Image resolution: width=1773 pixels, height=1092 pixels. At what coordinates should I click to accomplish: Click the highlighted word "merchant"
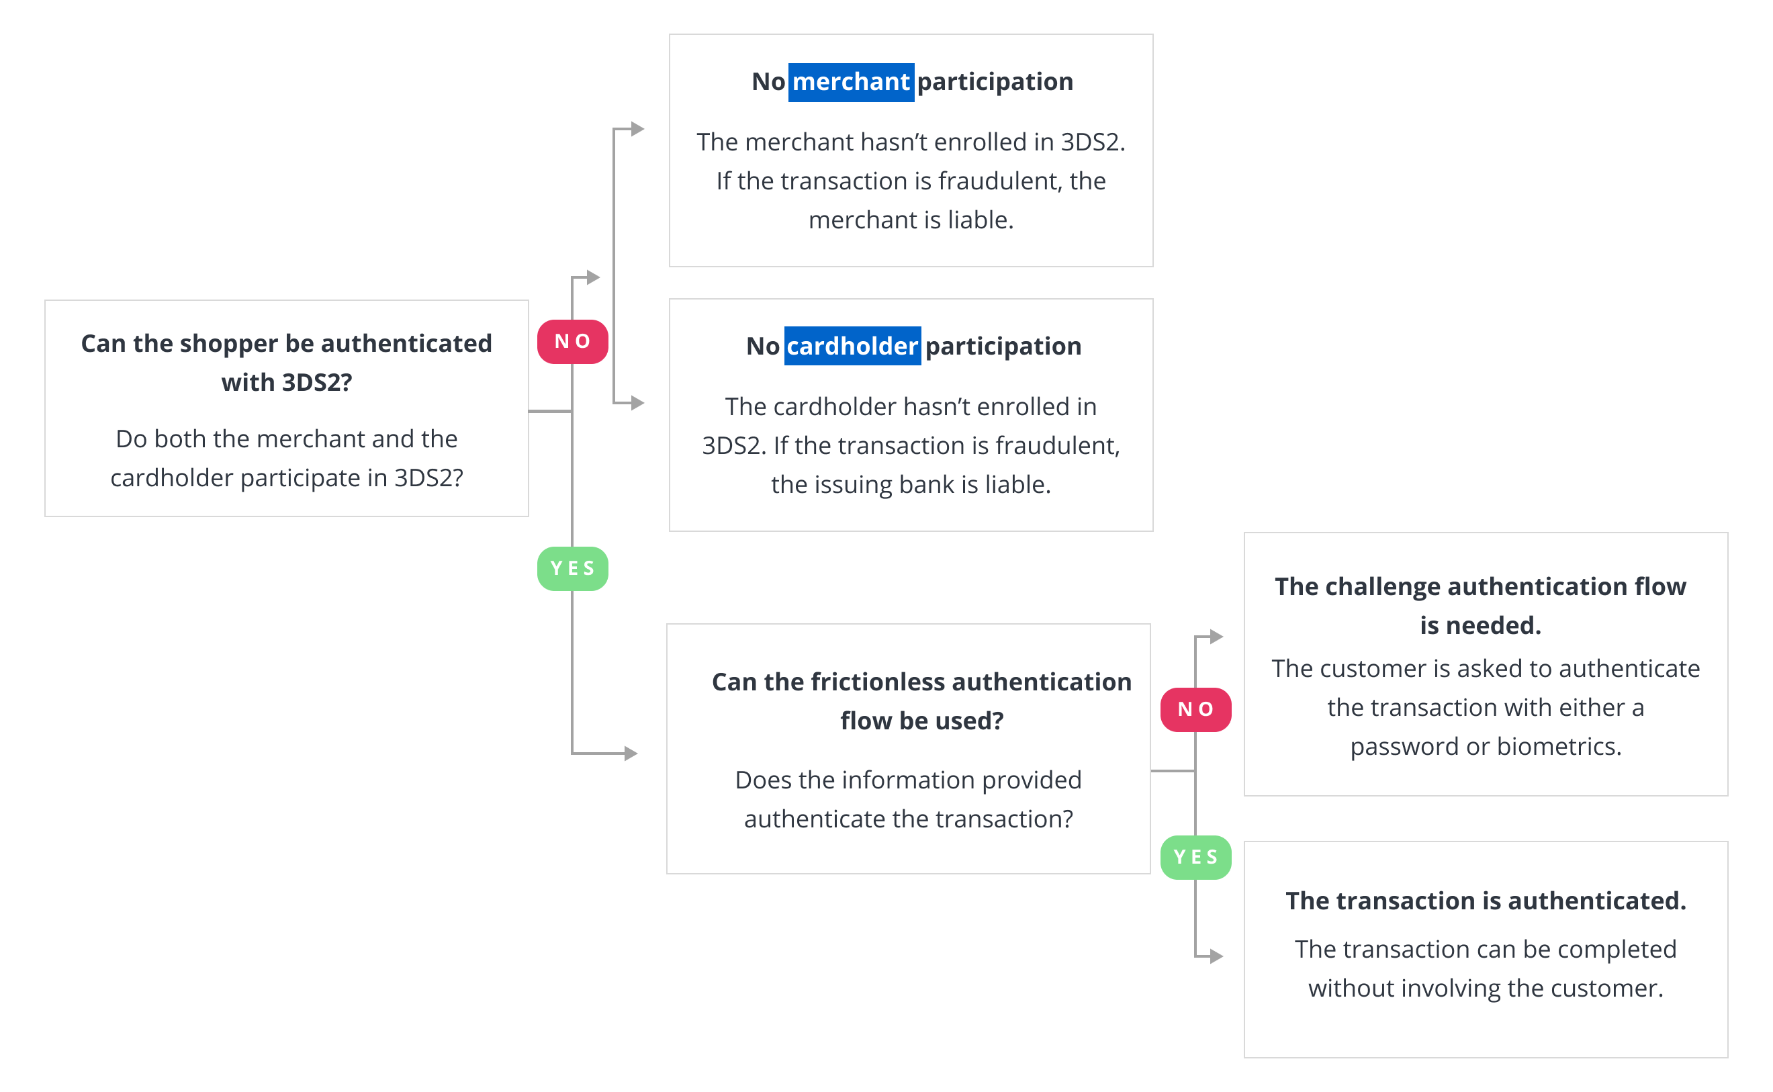[851, 83]
